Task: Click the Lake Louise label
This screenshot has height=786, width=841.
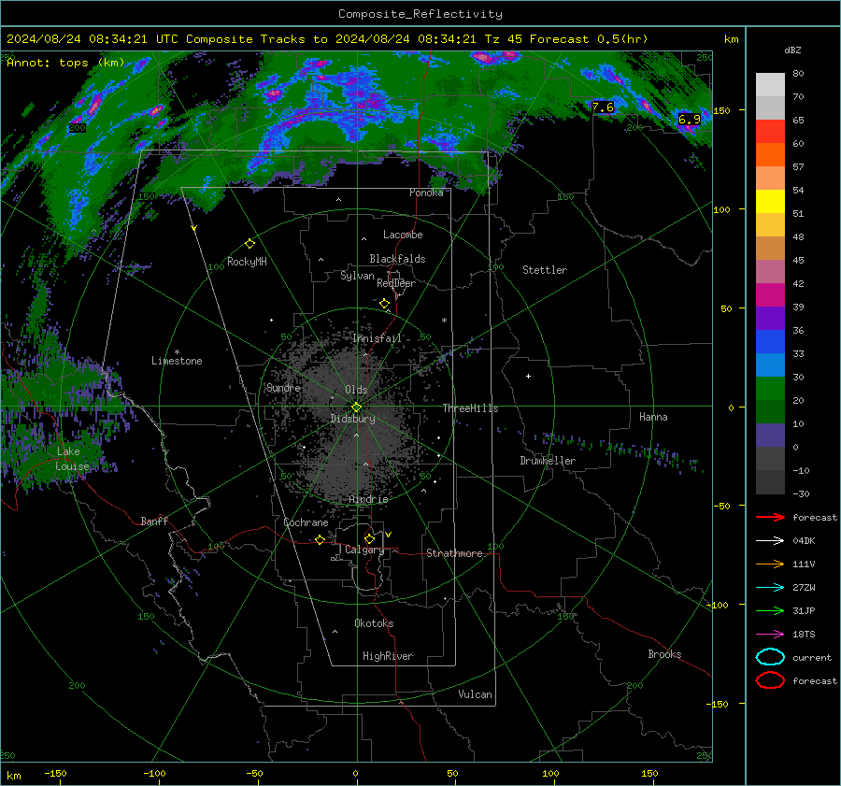Action: coord(73,459)
